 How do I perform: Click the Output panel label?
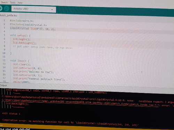click(x=3, y=85)
